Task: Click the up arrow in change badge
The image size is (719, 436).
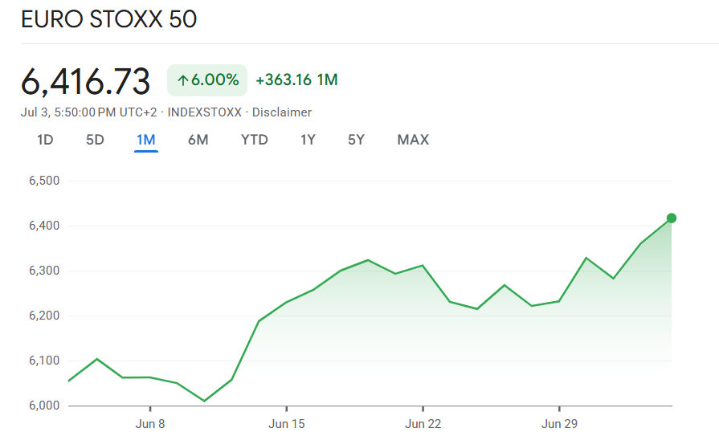Action: [182, 80]
